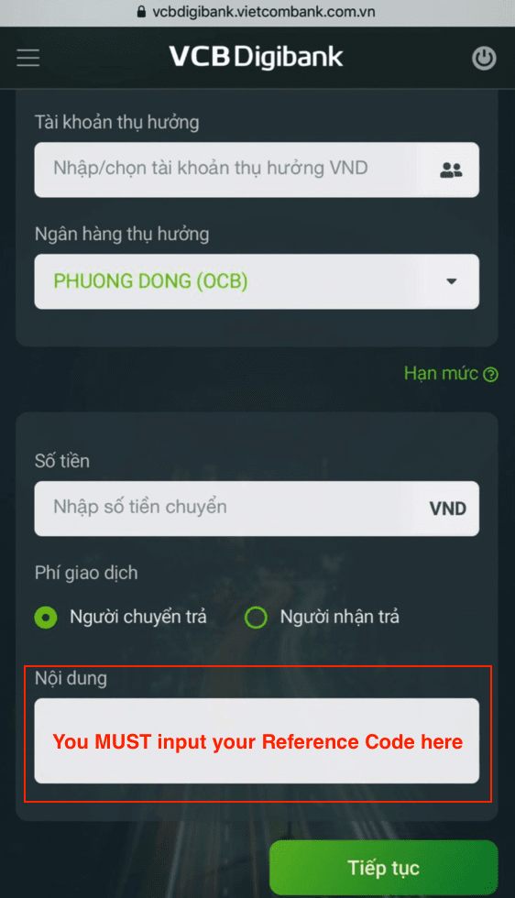Open saved beneficiaries contacts icon
The image size is (515, 898).
coord(451,170)
